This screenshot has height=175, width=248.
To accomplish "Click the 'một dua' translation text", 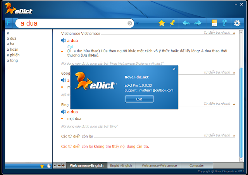I will (x=74, y=118).
